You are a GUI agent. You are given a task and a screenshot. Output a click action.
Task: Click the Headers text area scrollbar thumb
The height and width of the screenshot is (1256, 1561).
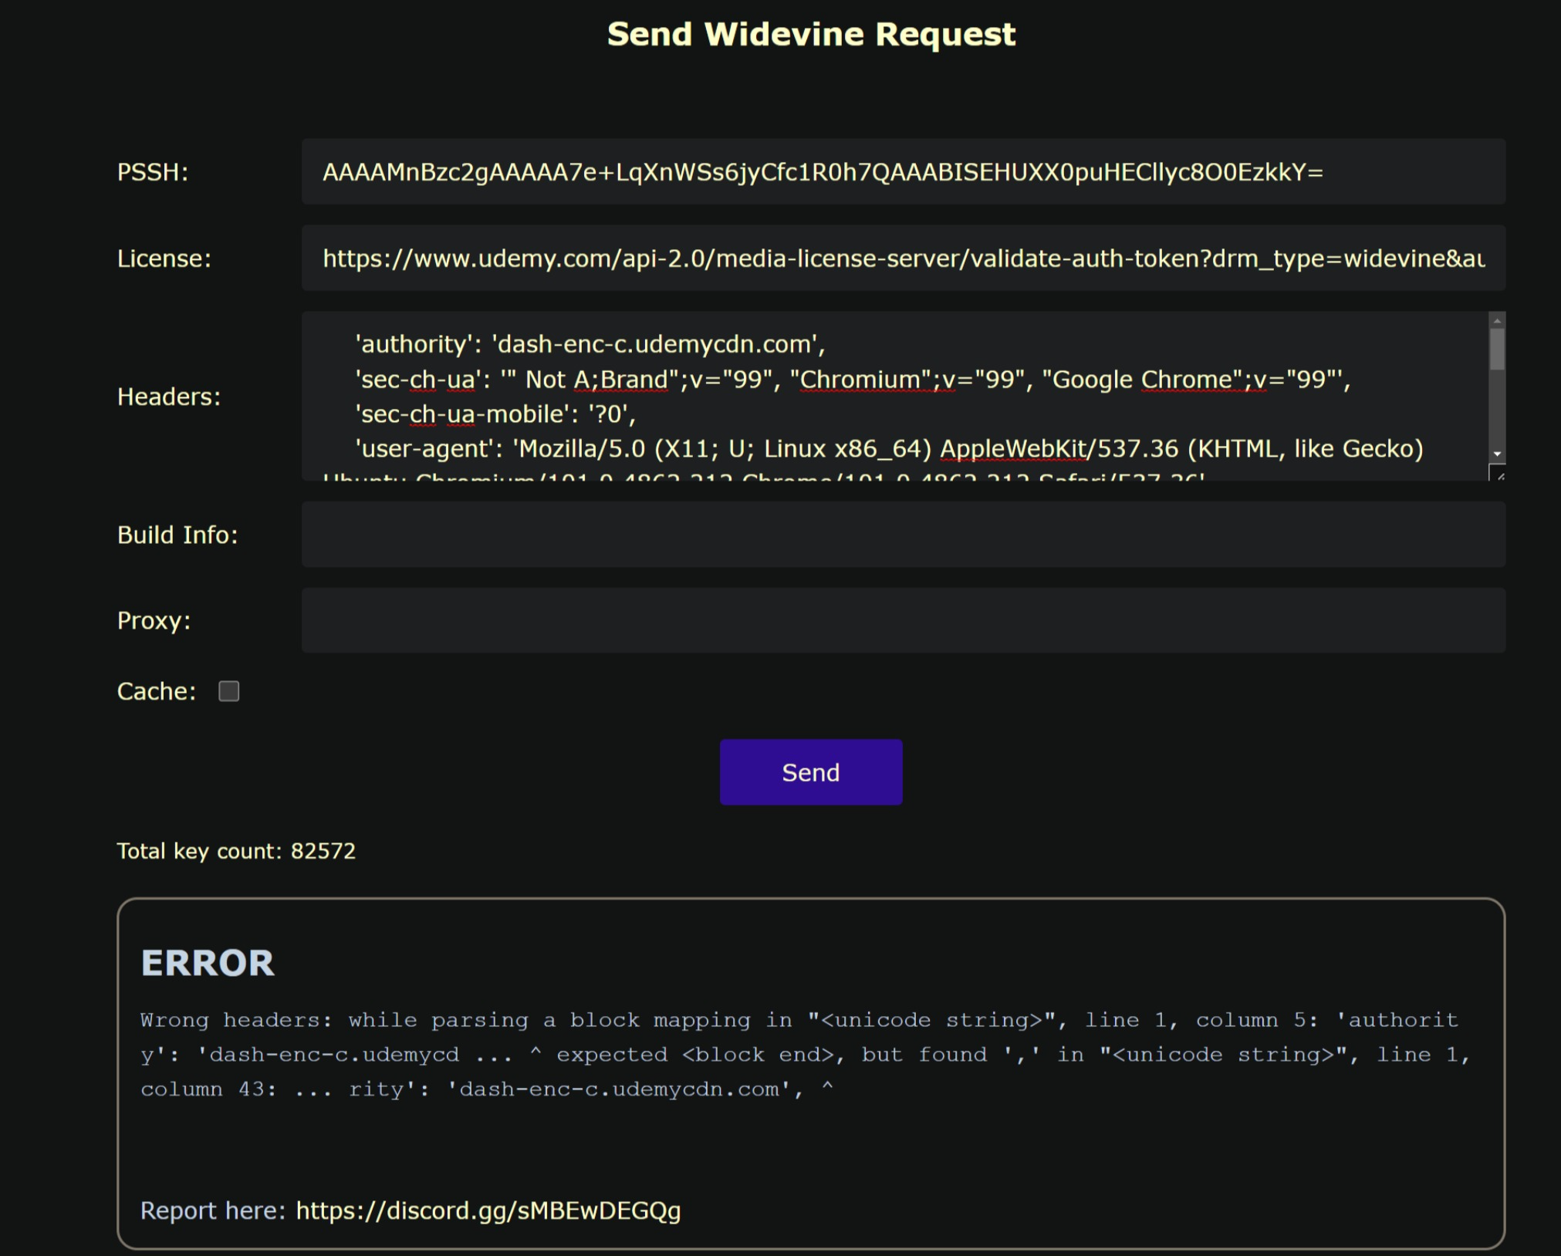point(1497,349)
